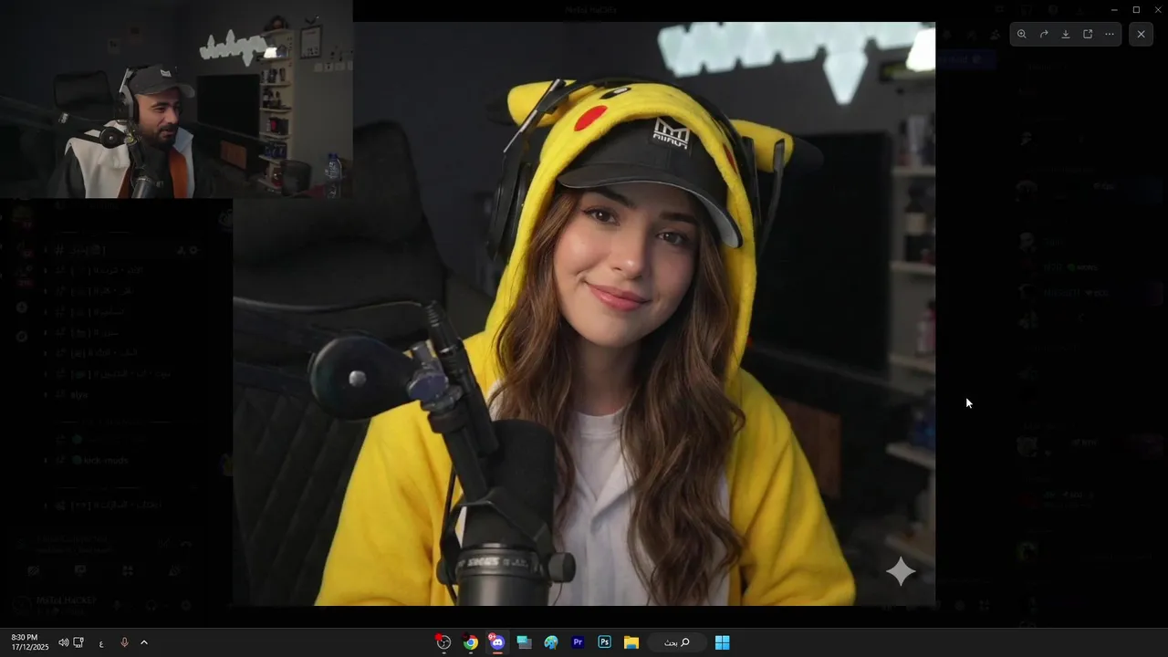The image size is (1168, 657).
Task: Open the image in browser icon
Action: tap(1088, 35)
